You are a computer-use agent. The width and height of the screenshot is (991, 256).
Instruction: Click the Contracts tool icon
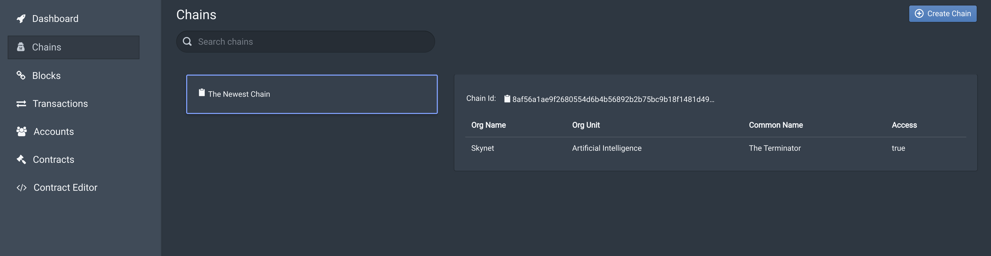coord(21,159)
